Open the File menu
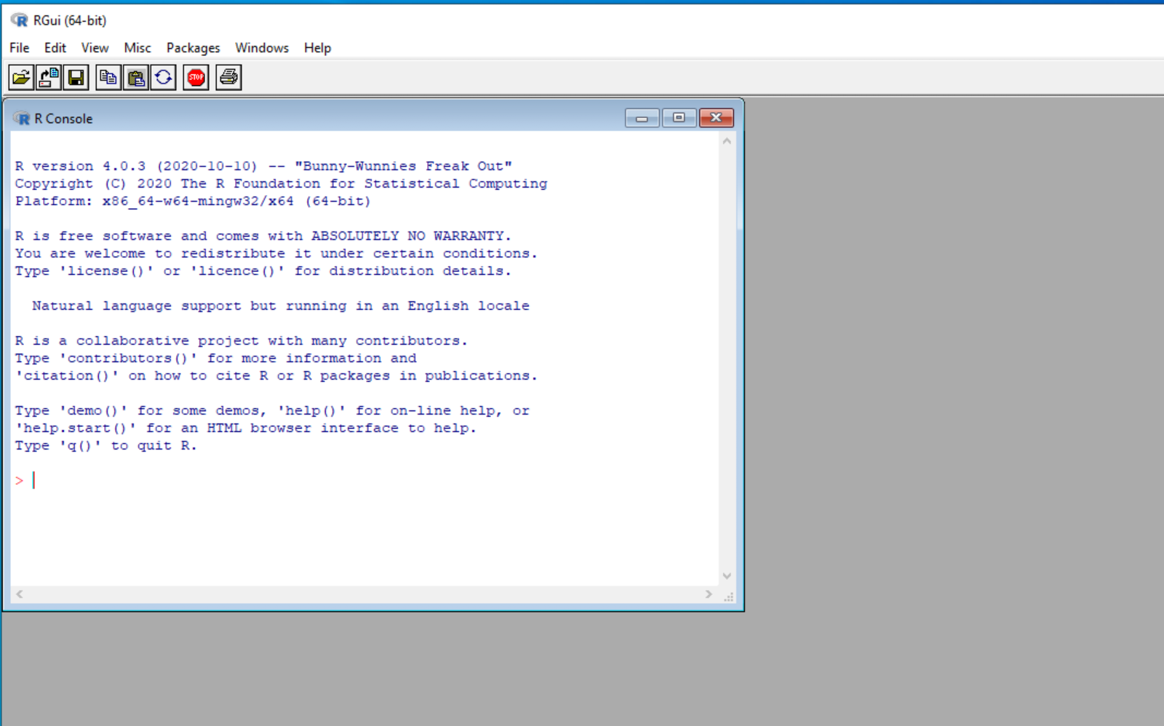 coord(20,48)
